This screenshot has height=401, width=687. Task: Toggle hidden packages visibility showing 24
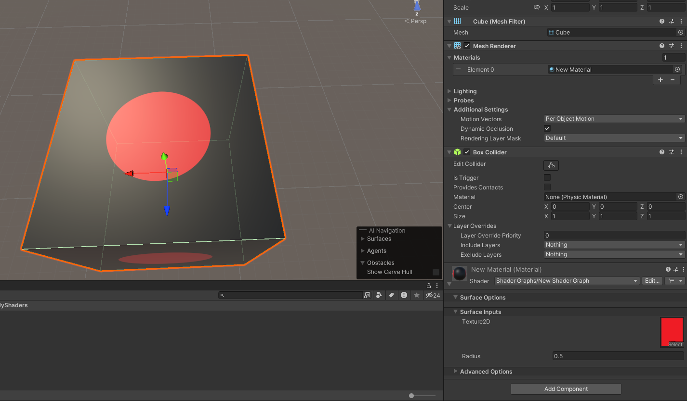coord(433,295)
